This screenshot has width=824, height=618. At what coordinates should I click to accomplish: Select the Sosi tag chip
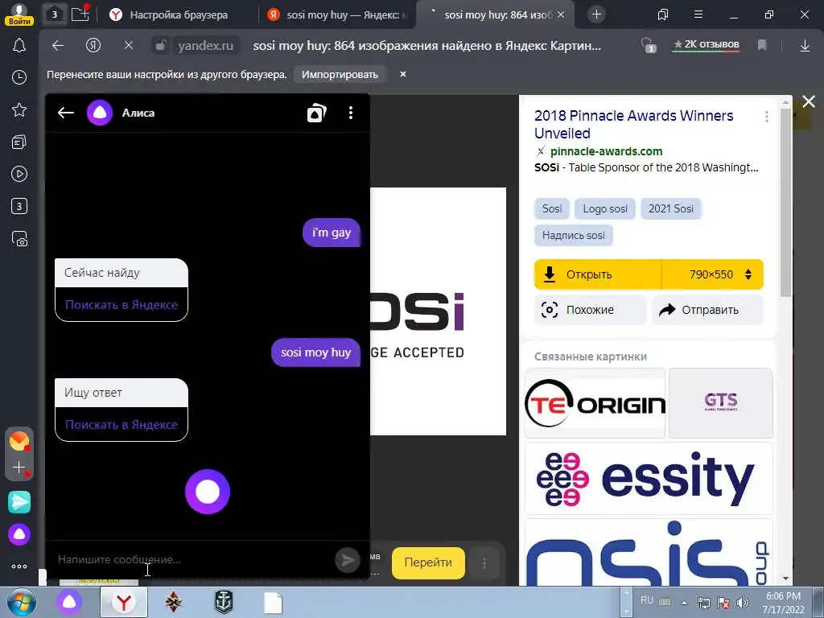click(552, 208)
